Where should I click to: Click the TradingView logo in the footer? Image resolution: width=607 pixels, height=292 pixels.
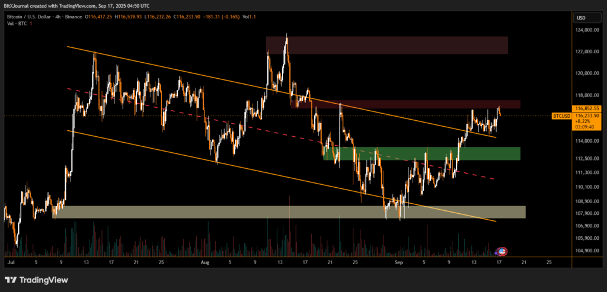pos(37,280)
